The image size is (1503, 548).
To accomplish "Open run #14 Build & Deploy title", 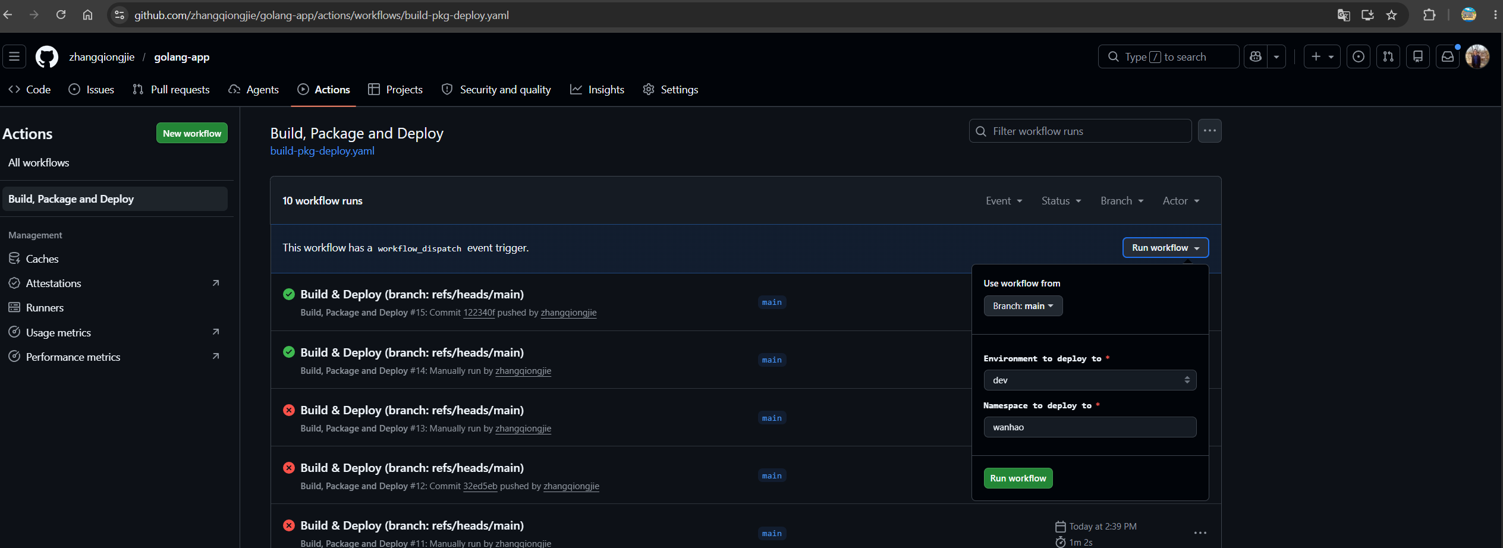I will 412,352.
